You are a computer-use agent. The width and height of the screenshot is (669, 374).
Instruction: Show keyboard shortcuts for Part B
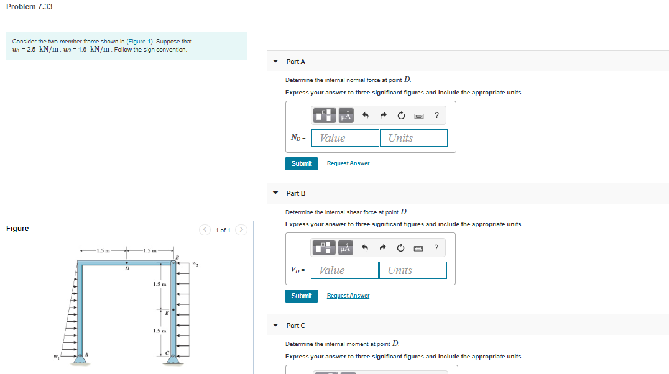point(418,249)
